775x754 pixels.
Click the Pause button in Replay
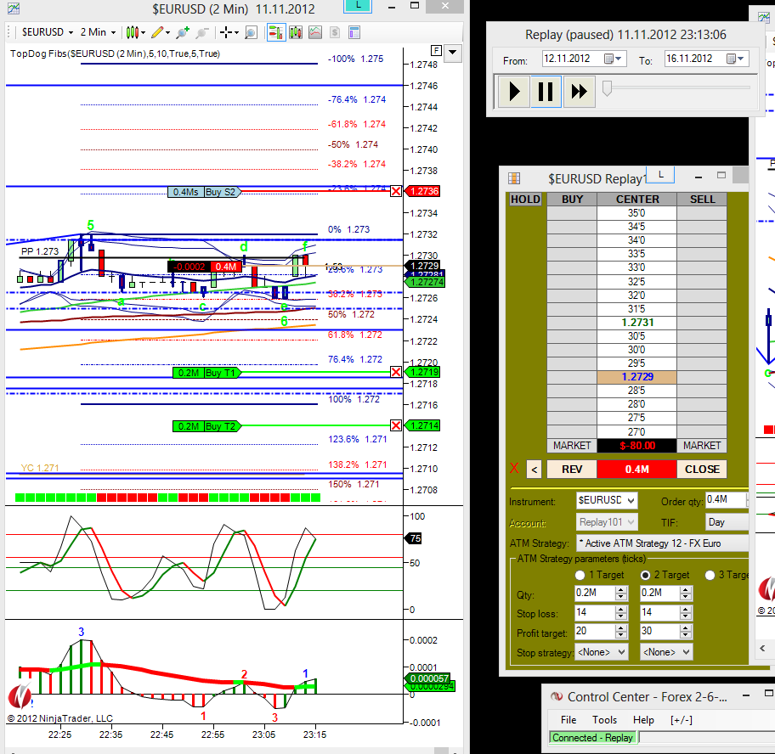pyautogui.click(x=546, y=92)
